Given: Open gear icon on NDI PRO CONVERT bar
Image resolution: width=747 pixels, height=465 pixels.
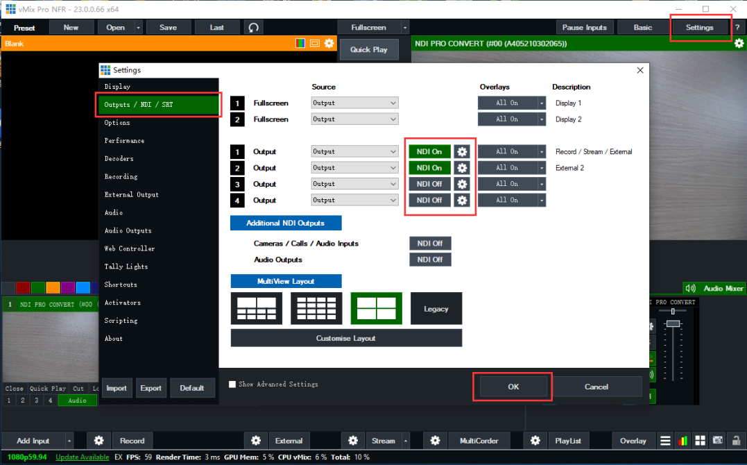Looking at the screenshot, I should [739, 44].
